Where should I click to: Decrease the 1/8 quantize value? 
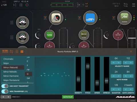point(113,89)
